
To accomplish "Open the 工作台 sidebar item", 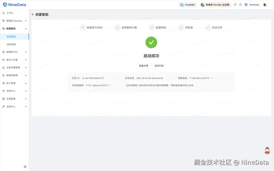I will [10, 13].
